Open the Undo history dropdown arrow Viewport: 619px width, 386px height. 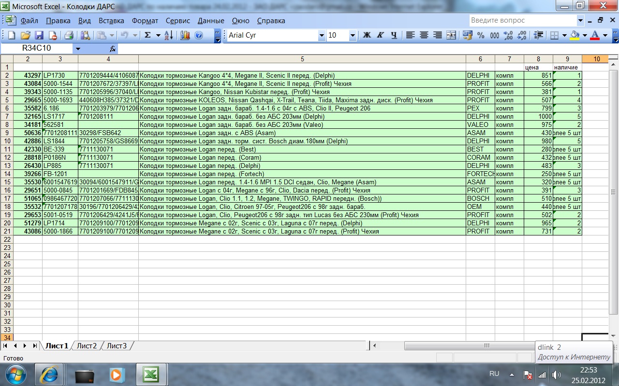[135, 35]
